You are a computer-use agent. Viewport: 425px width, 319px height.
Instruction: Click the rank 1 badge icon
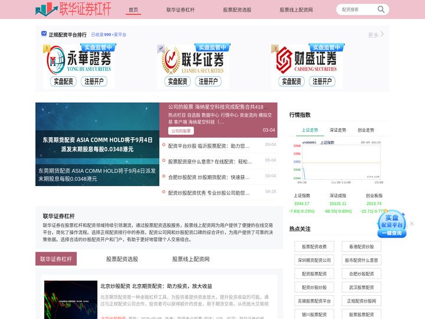tap(47, 49)
